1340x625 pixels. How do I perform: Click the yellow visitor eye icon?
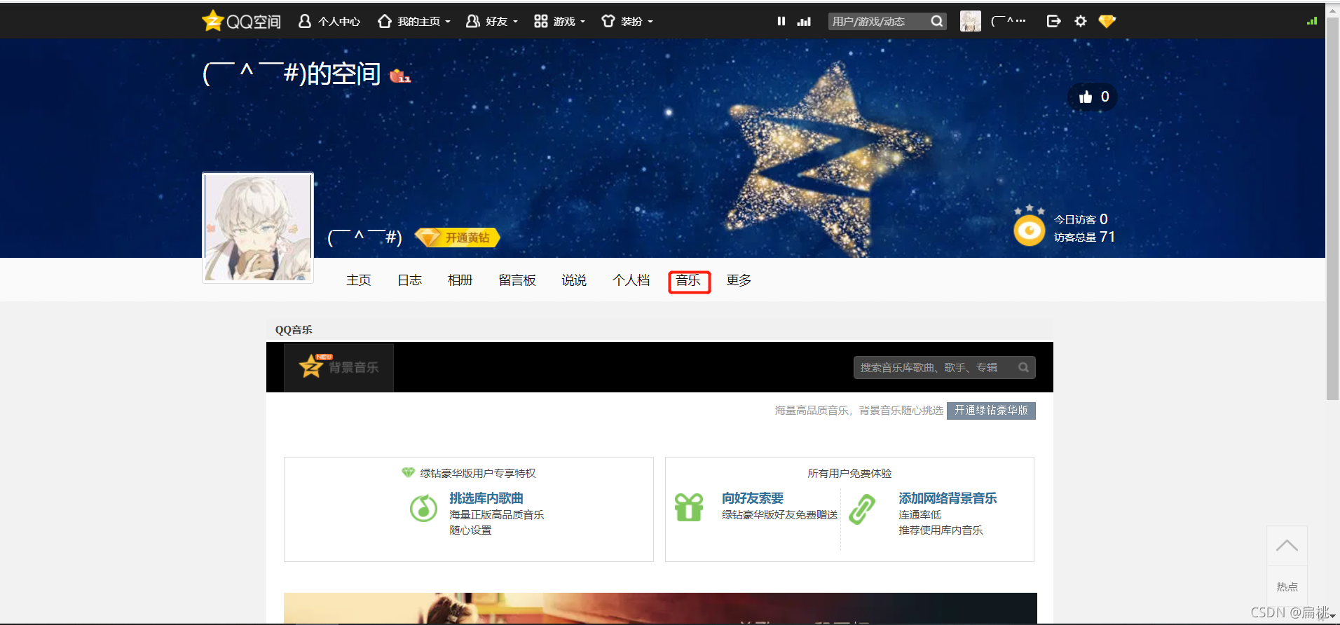click(1030, 230)
